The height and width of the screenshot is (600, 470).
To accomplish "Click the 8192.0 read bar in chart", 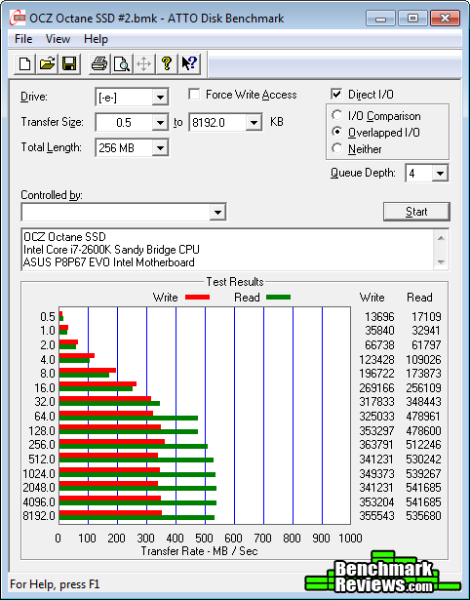I will point(137,518).
